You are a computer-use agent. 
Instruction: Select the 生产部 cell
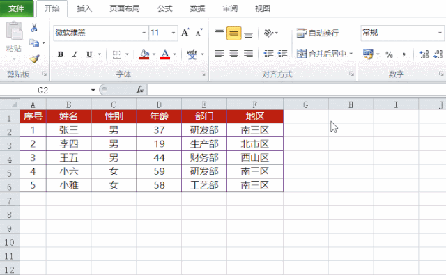(204, 143)
